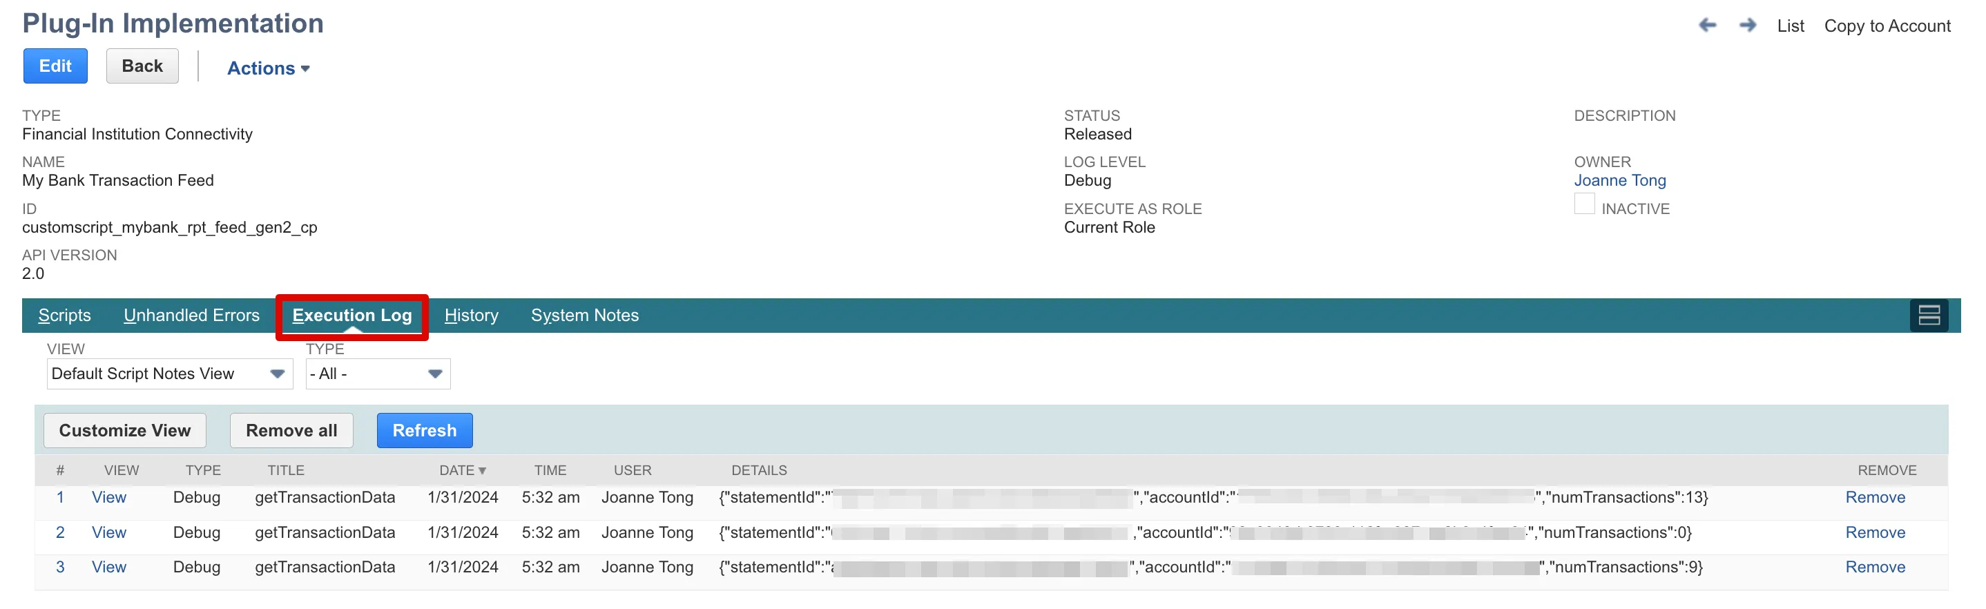This screenshot has width=1986, height=609.
Task: Open log entry number 1 link
Action: 60,497
